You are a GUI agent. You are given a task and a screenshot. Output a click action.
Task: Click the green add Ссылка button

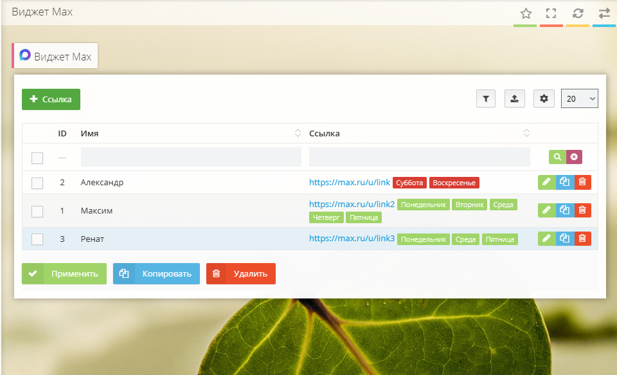[51, 99]
